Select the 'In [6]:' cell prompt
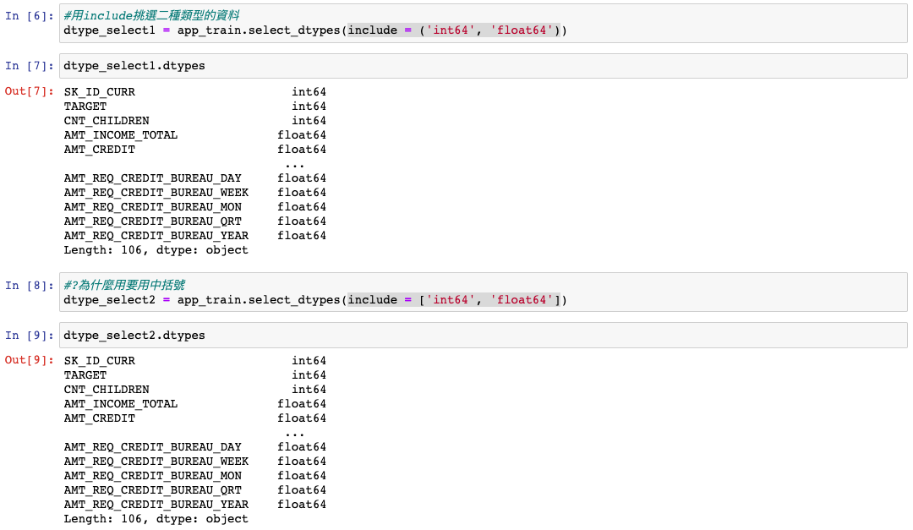 (30, 16)
